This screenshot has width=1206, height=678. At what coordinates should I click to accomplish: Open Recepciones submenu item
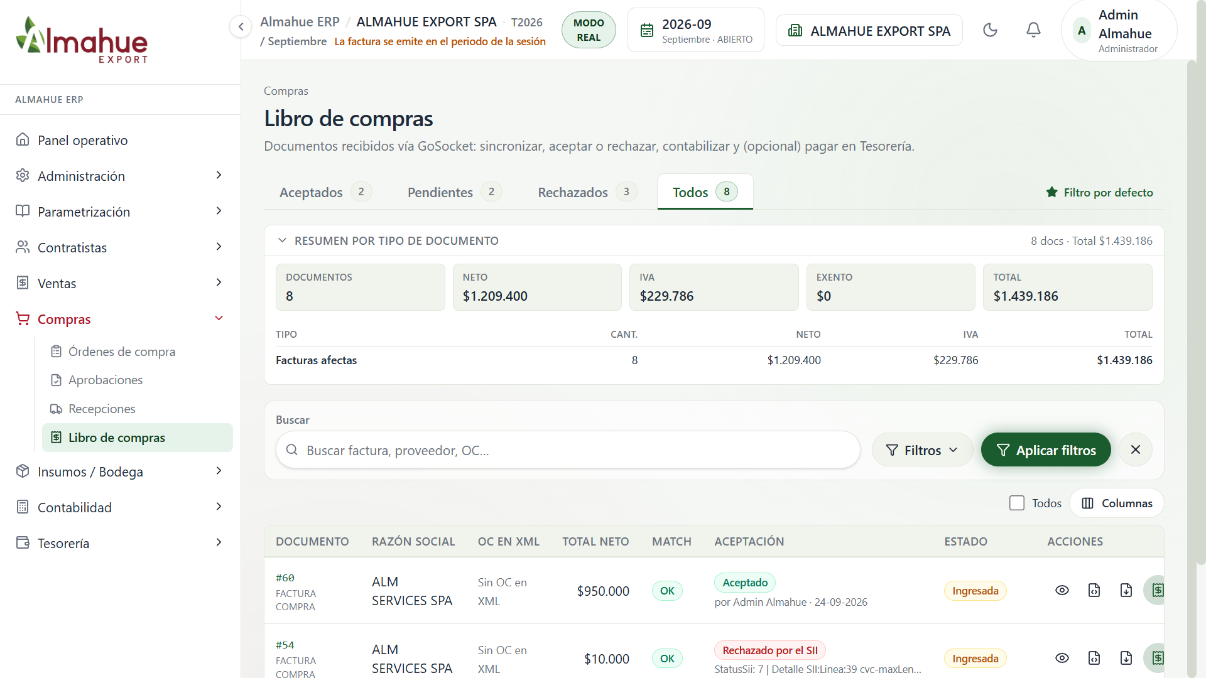point(137,409)
